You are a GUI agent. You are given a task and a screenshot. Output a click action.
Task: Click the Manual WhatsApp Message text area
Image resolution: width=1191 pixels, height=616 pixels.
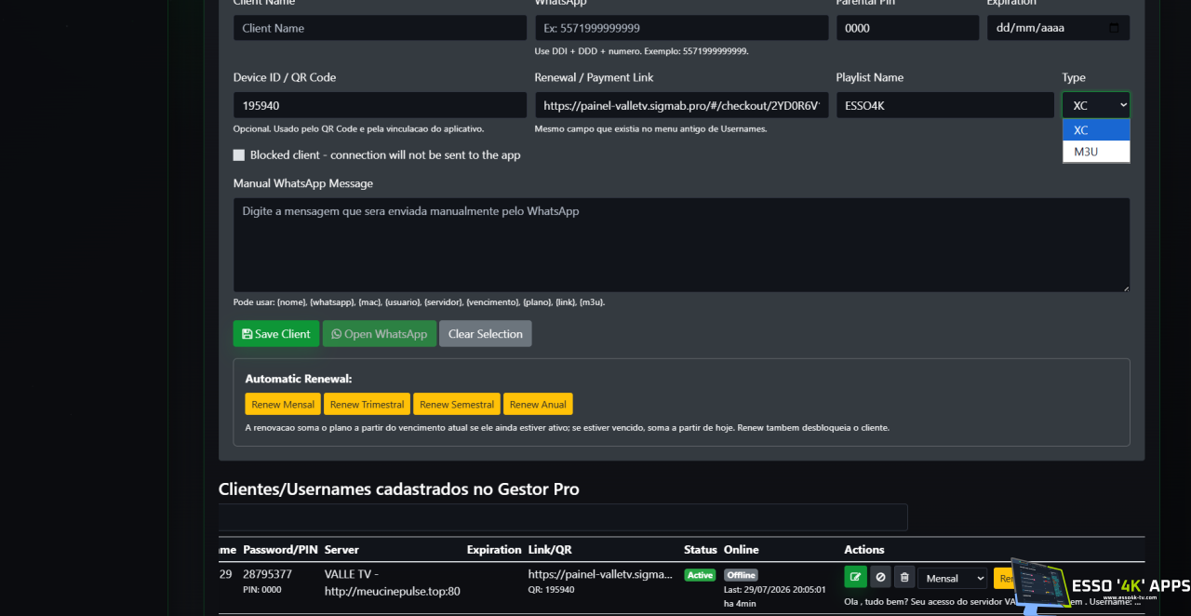681,245
